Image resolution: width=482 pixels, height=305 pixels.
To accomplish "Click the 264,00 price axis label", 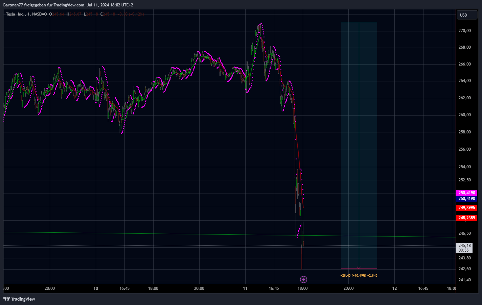I will click(x=464, y=81).
